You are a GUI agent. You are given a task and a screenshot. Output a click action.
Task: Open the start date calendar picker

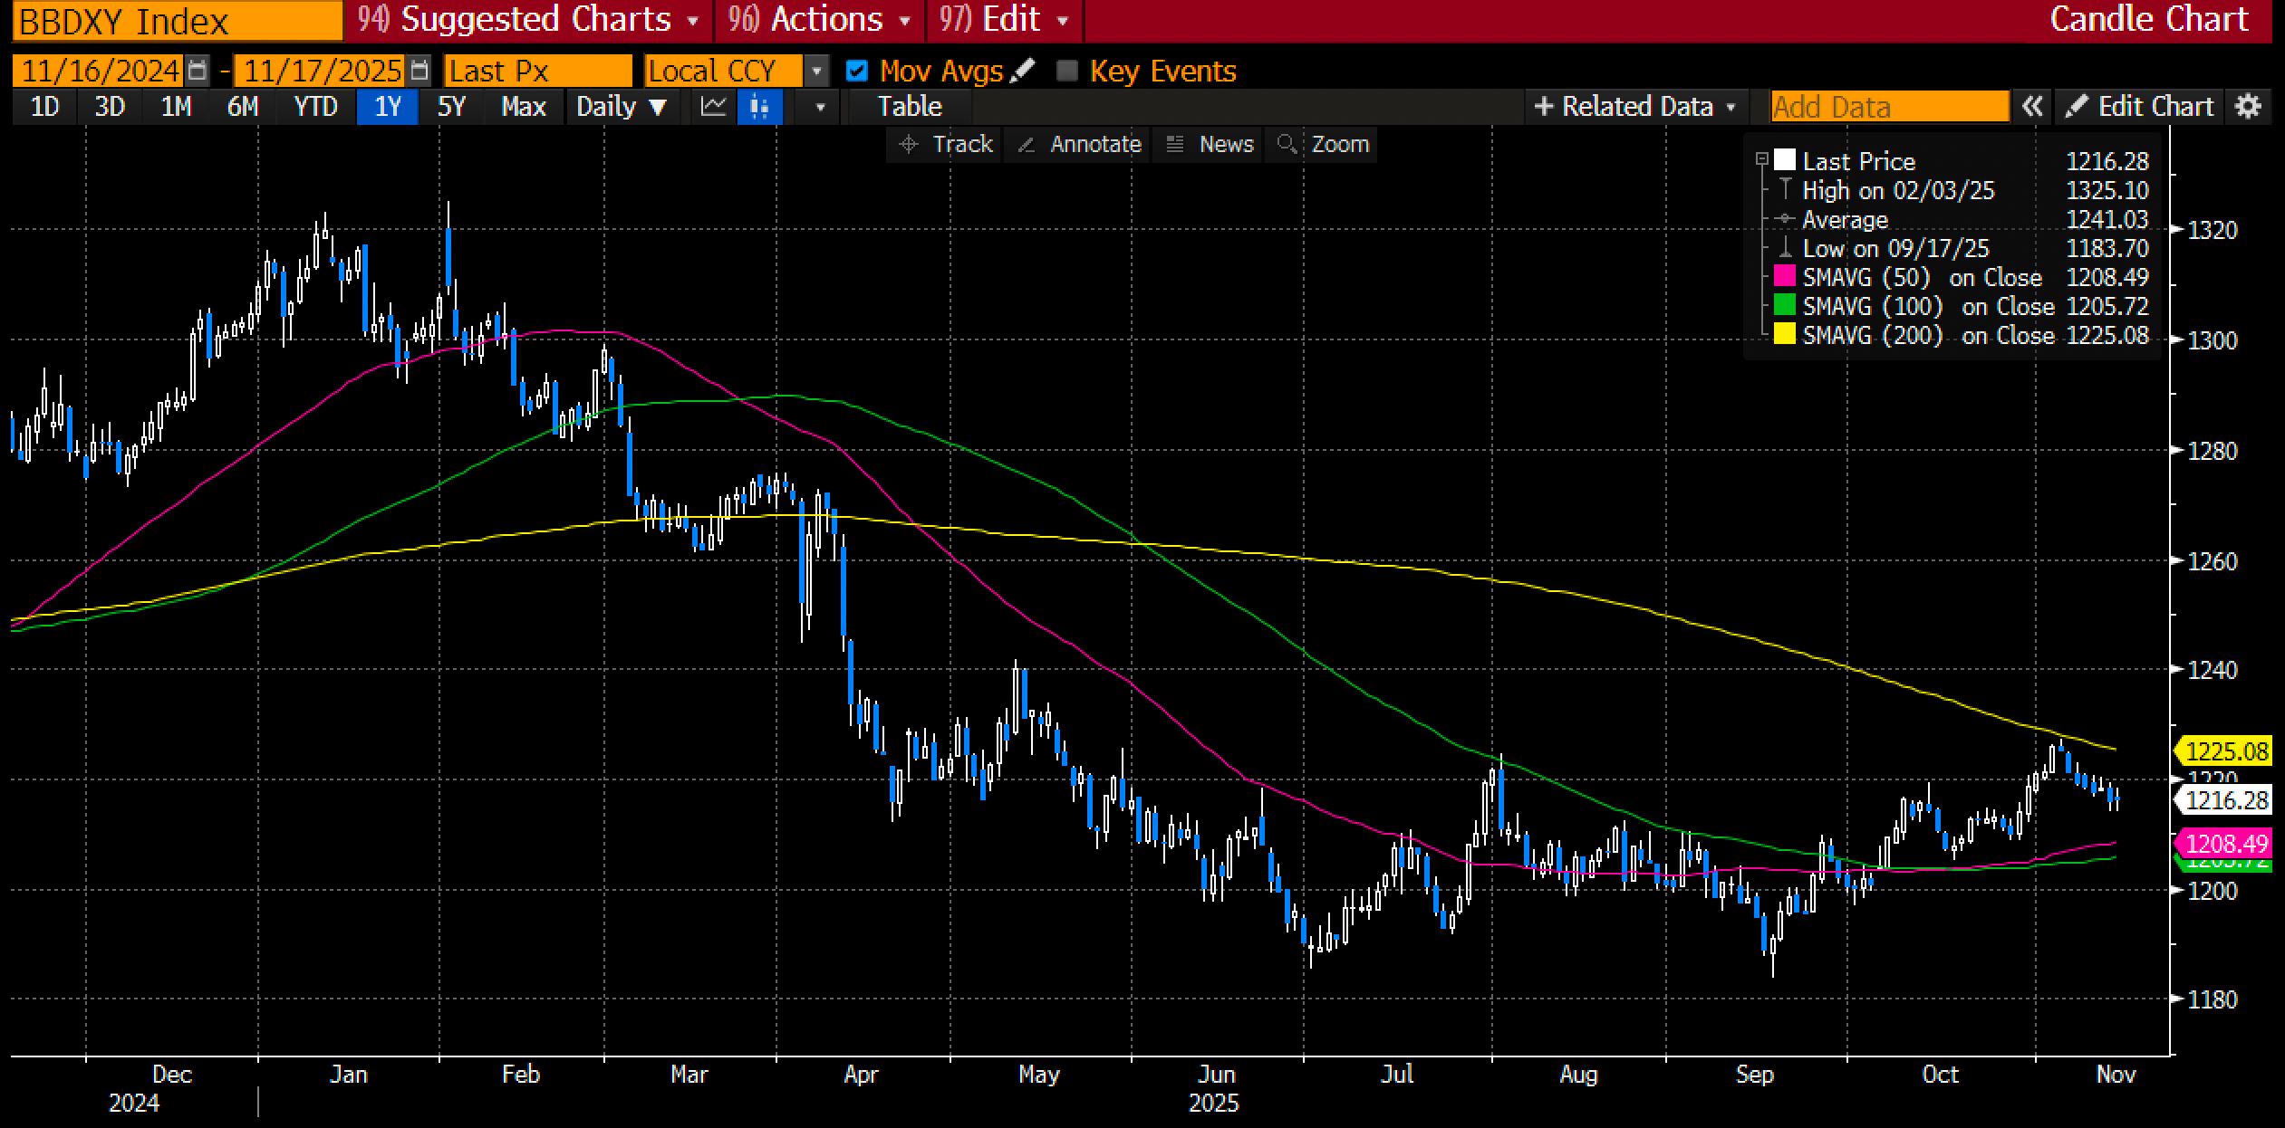point(197,71)
